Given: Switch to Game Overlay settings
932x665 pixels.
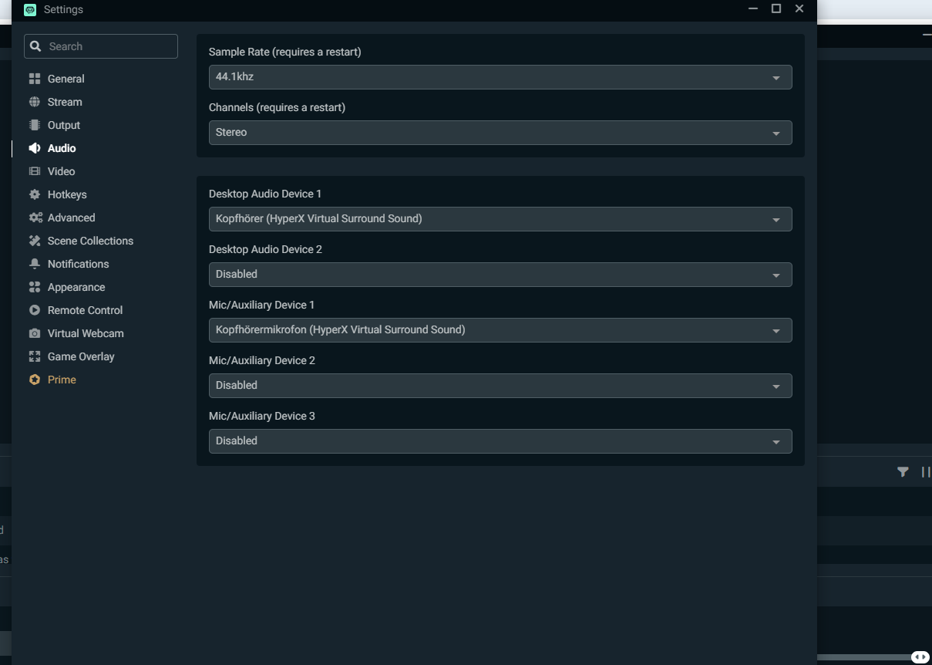Looking at the screenshot, I should click(81, 356).
